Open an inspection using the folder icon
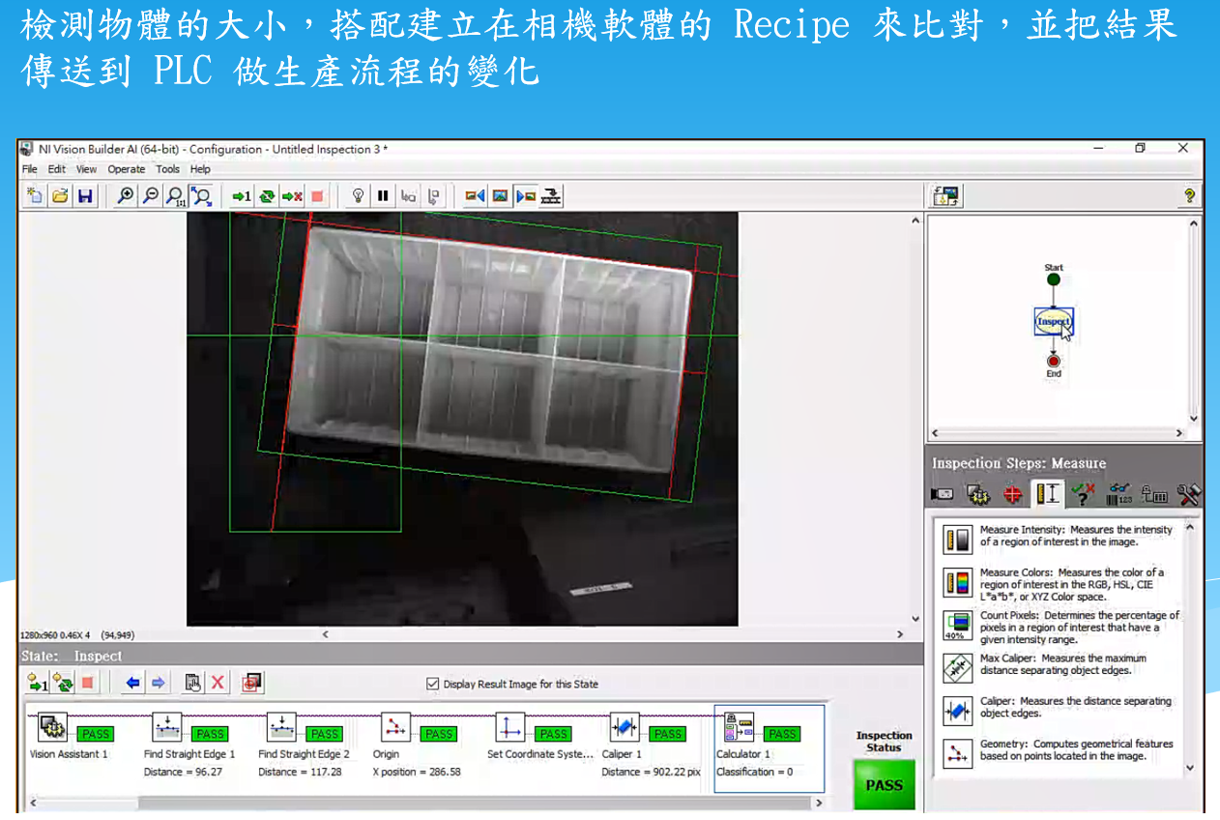This screenshot has width=1220, height=820. [60, 196]
